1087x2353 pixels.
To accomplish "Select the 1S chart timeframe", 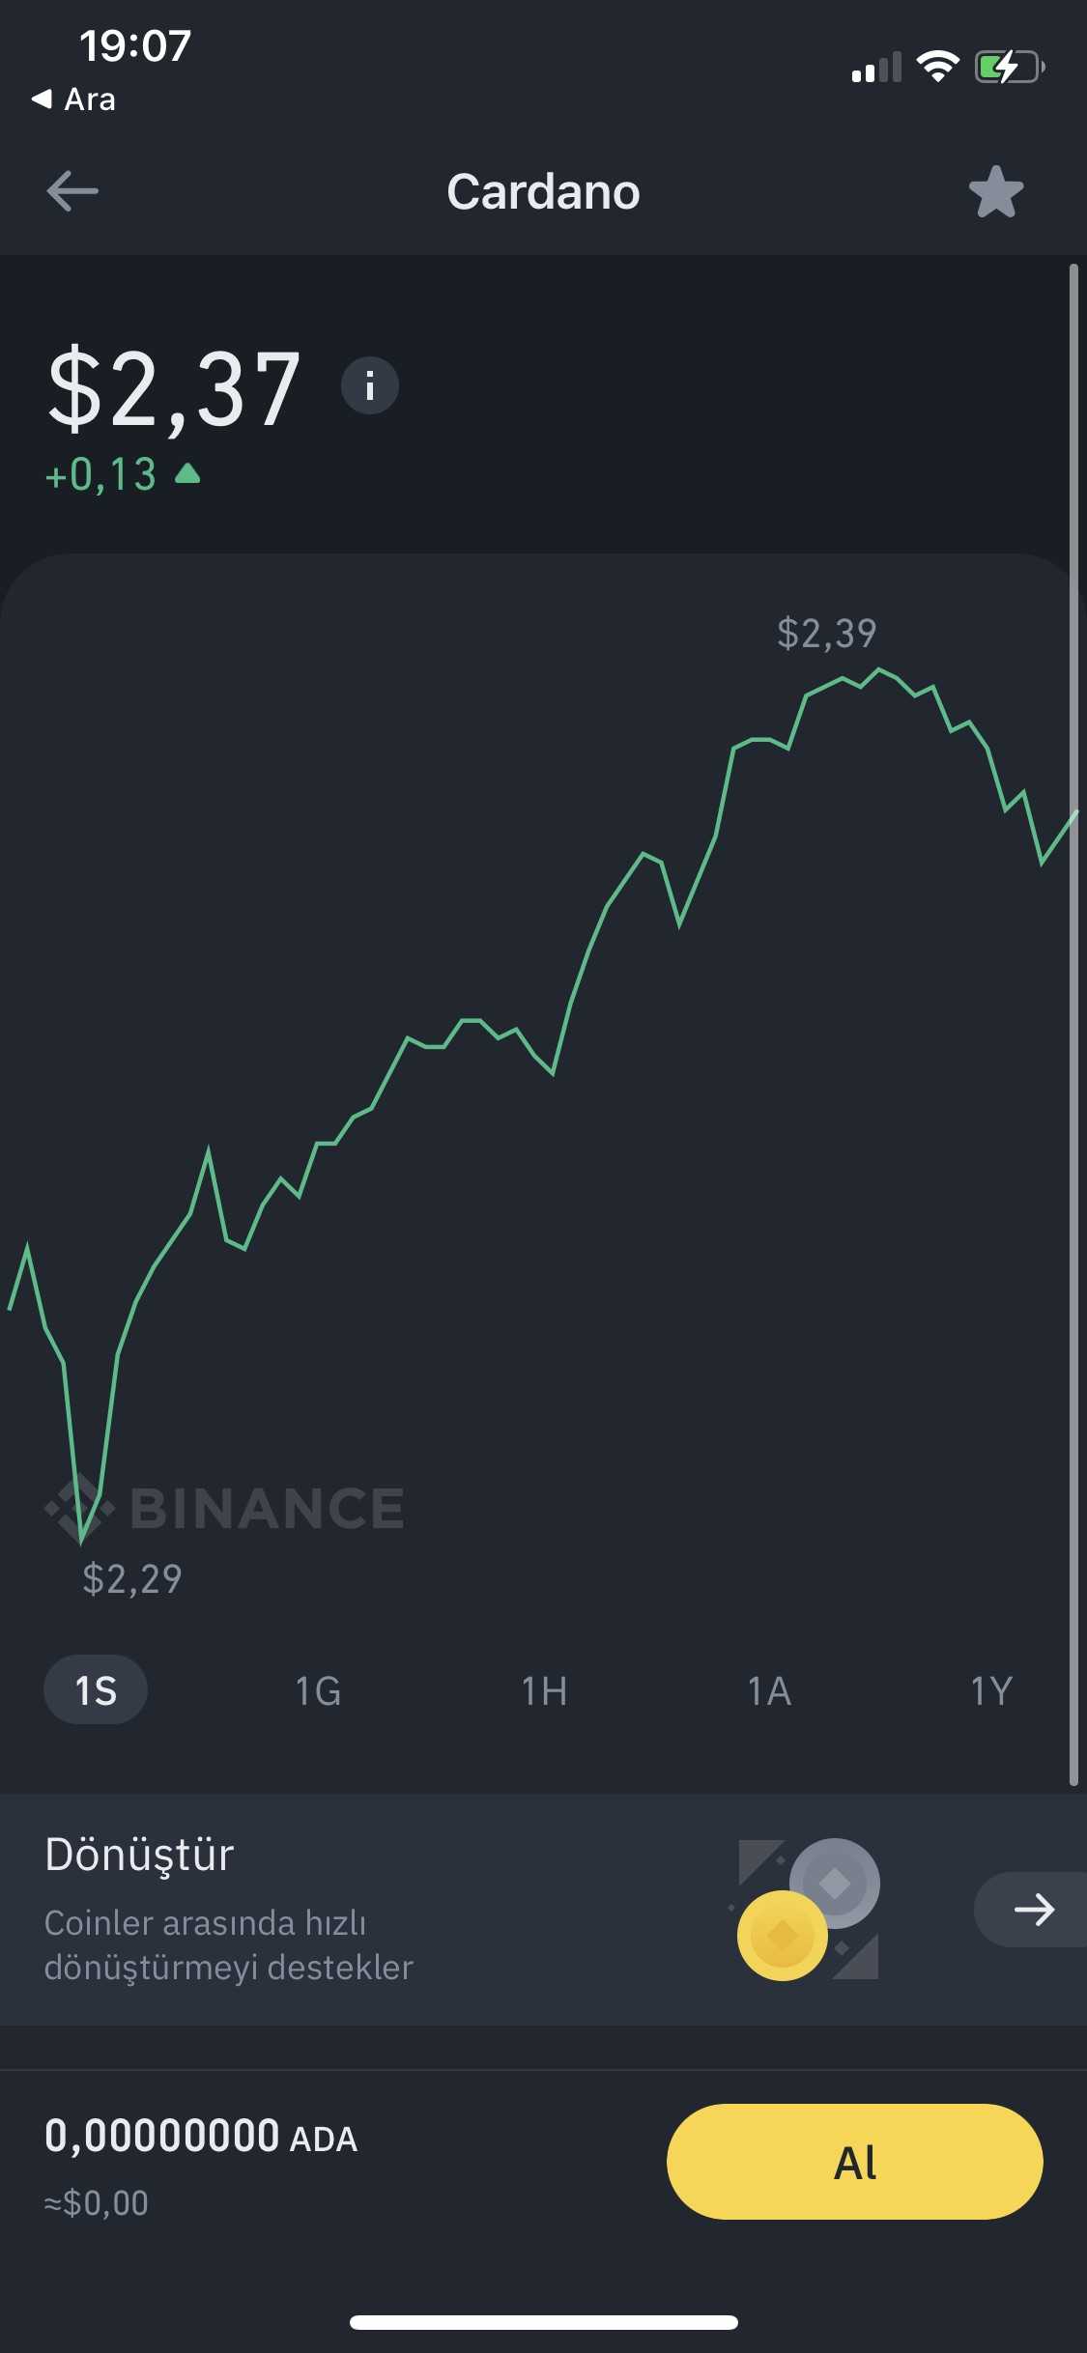I will point(96,1690).
